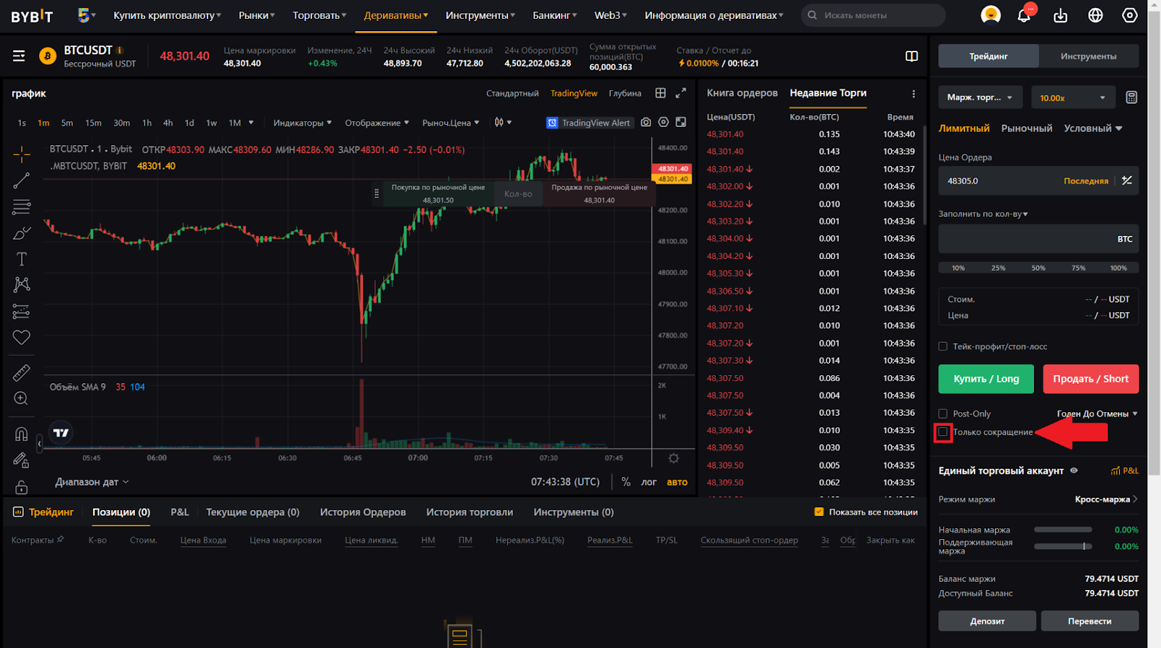This screenshot has width=1161, height=648.
Task: Set quantity slider to 100%
Action: [x=1119, y=268]
